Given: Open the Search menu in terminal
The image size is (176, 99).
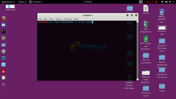Looking at the screenshot, I should coord(59,19).
